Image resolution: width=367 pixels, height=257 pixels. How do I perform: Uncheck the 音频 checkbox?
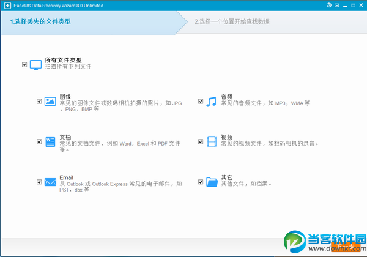[201, 101]
